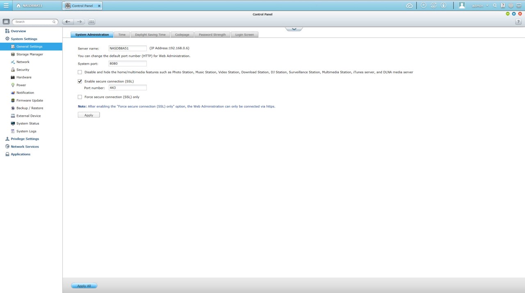This screenshot has height=293, width=525.
Task: Go forward with the right arrow
Action: click(x=80, y=22)
